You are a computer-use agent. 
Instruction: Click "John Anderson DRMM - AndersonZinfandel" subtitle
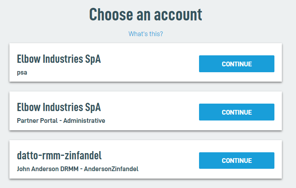78,169
